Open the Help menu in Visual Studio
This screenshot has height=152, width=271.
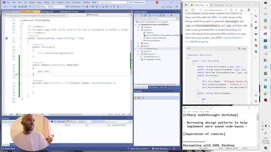[x=94, y=3]
